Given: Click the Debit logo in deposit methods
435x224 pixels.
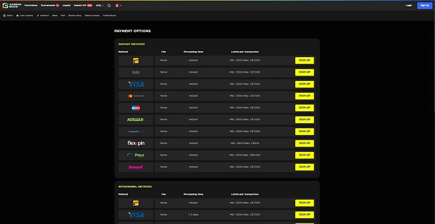Looking at the screenshot, I should click(x=136, y=72).
